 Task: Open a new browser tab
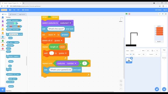(x=24, y=3)
